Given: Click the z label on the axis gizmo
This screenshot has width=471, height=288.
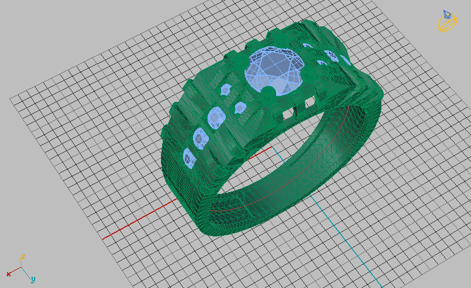Looking at the screenshot, I should [x=23, y=258].
